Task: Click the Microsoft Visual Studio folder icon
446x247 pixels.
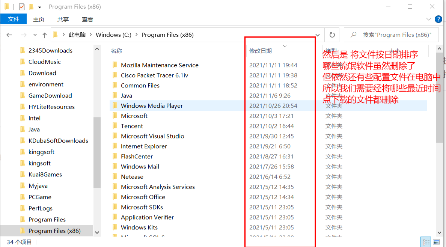Action: (x=115, y=136)
